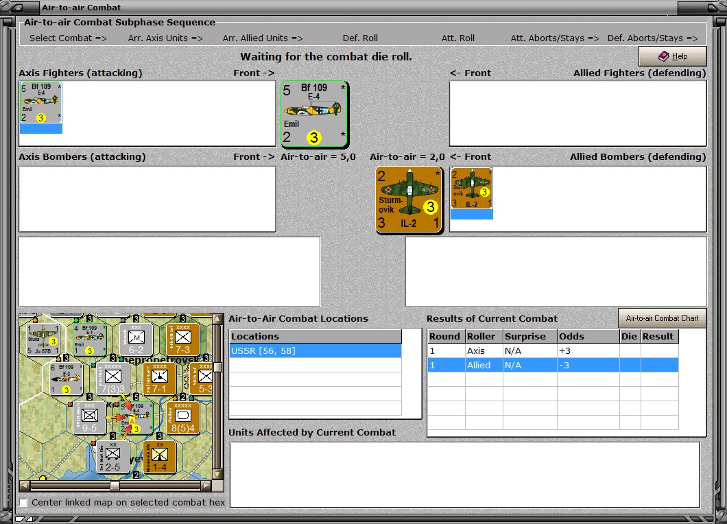Screen dimensions: 727x524
Task: Click the Bf 109 E-3 unit on map
Action: [67, 379]
